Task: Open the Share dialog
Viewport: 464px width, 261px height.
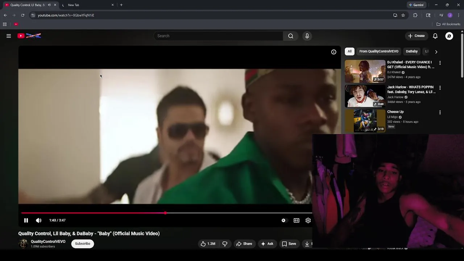Action: (244, 244)
